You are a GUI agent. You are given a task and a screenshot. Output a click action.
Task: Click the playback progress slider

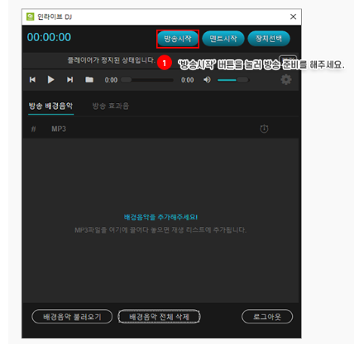point(147,80)
